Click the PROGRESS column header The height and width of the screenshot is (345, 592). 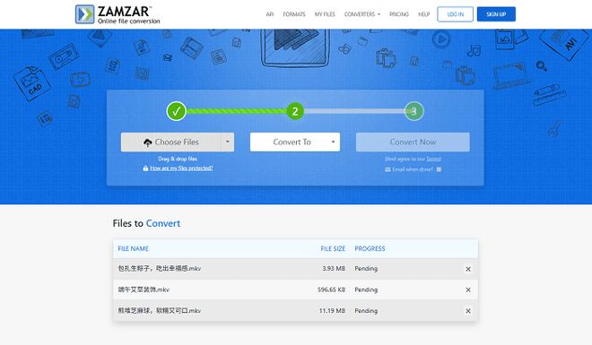coord(370,248)
